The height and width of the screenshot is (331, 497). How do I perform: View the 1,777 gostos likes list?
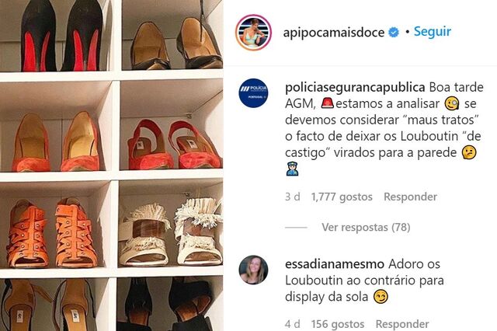point(342,197)
